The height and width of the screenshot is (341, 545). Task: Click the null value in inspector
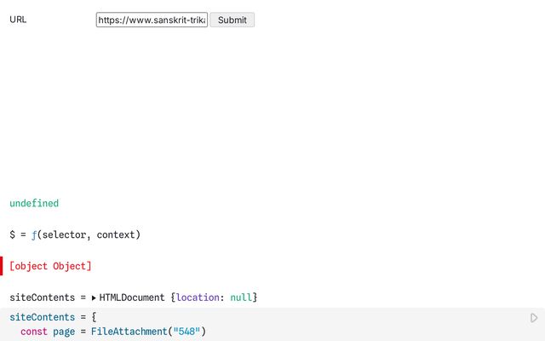tap(241, 298)
